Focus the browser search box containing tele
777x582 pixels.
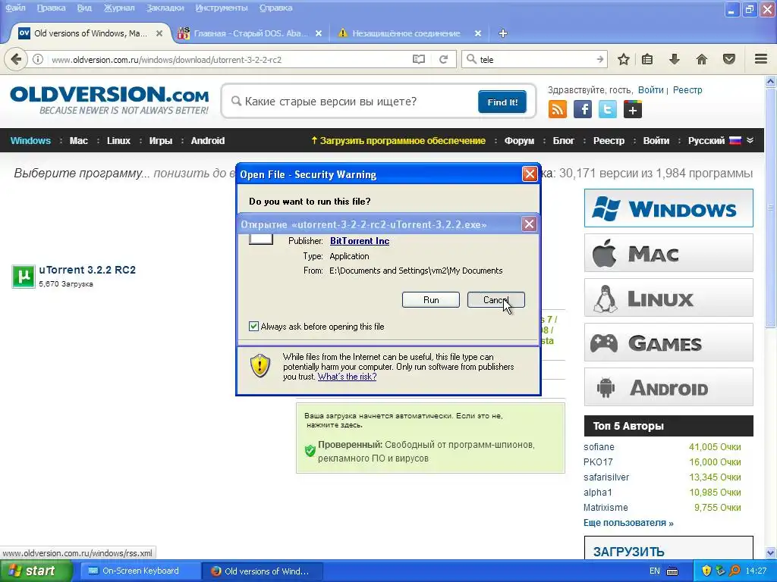[535, 59]
